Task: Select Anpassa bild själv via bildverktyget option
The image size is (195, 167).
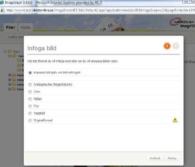Action: pyautogui.click(x=30, y=73)
